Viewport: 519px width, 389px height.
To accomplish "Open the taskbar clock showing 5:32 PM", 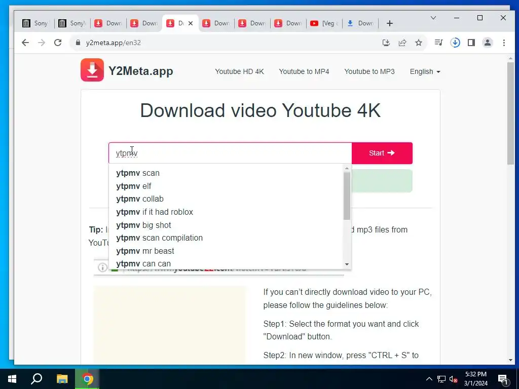I will point(476,379).
